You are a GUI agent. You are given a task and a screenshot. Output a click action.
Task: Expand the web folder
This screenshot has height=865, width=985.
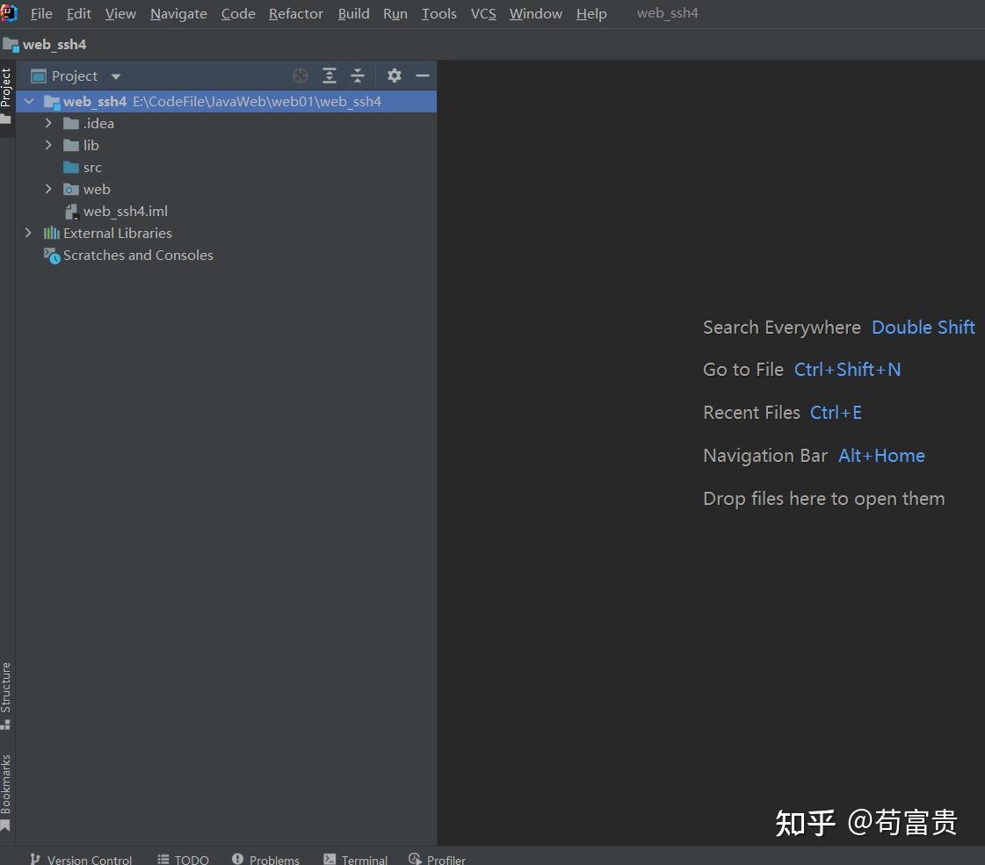tap(48, 189)
